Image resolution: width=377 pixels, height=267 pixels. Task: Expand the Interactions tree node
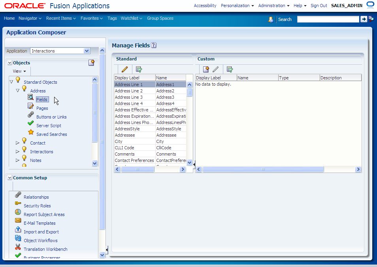17,151
